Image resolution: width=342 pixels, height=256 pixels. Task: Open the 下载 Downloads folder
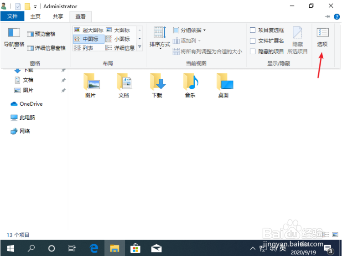[157, 85]
